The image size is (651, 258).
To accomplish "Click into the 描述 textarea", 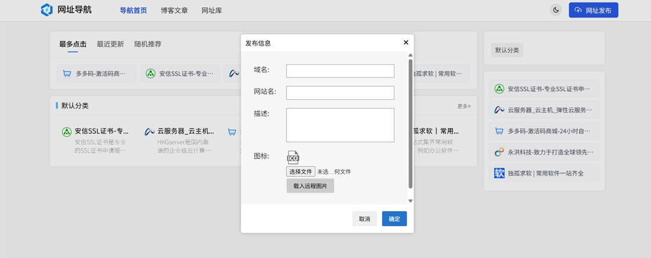I will (x=340, y=125).
